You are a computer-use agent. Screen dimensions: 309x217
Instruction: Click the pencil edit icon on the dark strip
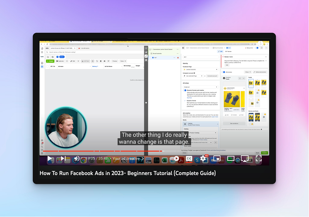[146, 56]
